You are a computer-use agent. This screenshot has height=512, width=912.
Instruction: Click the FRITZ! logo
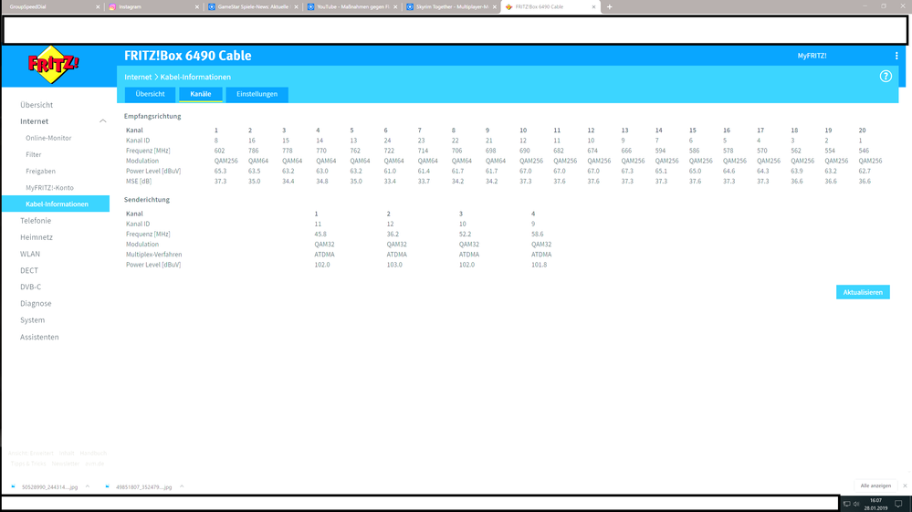[54, 65]
